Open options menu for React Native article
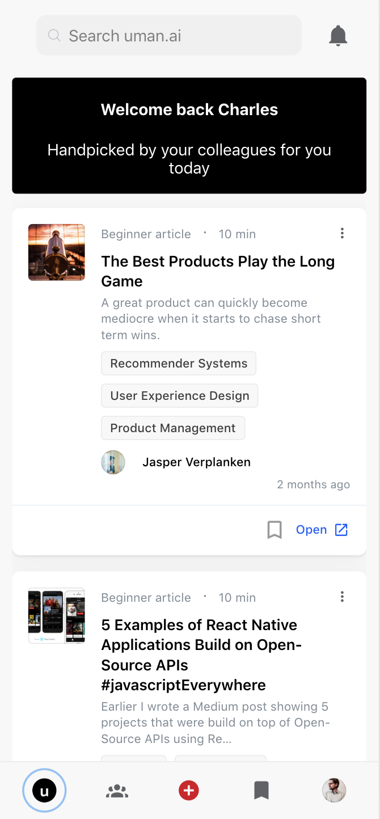Screen dimensions: 380x819 pos(342,597)
